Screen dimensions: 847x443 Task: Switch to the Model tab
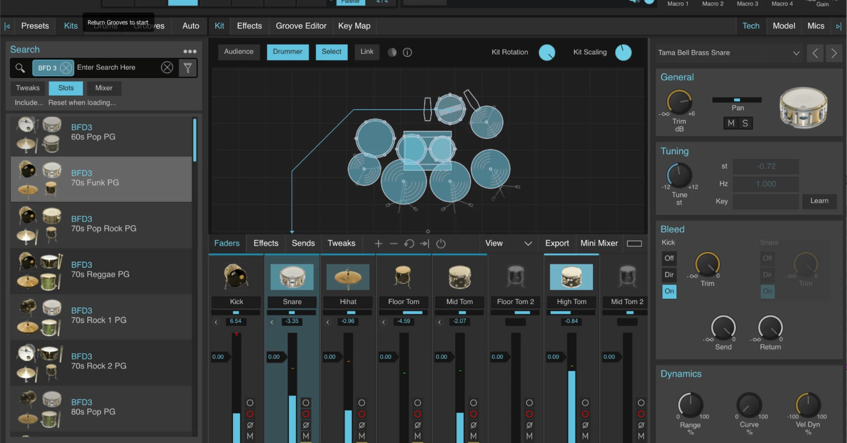point(784,26)
